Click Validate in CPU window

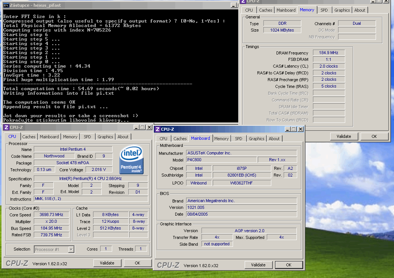click(107, 263)
